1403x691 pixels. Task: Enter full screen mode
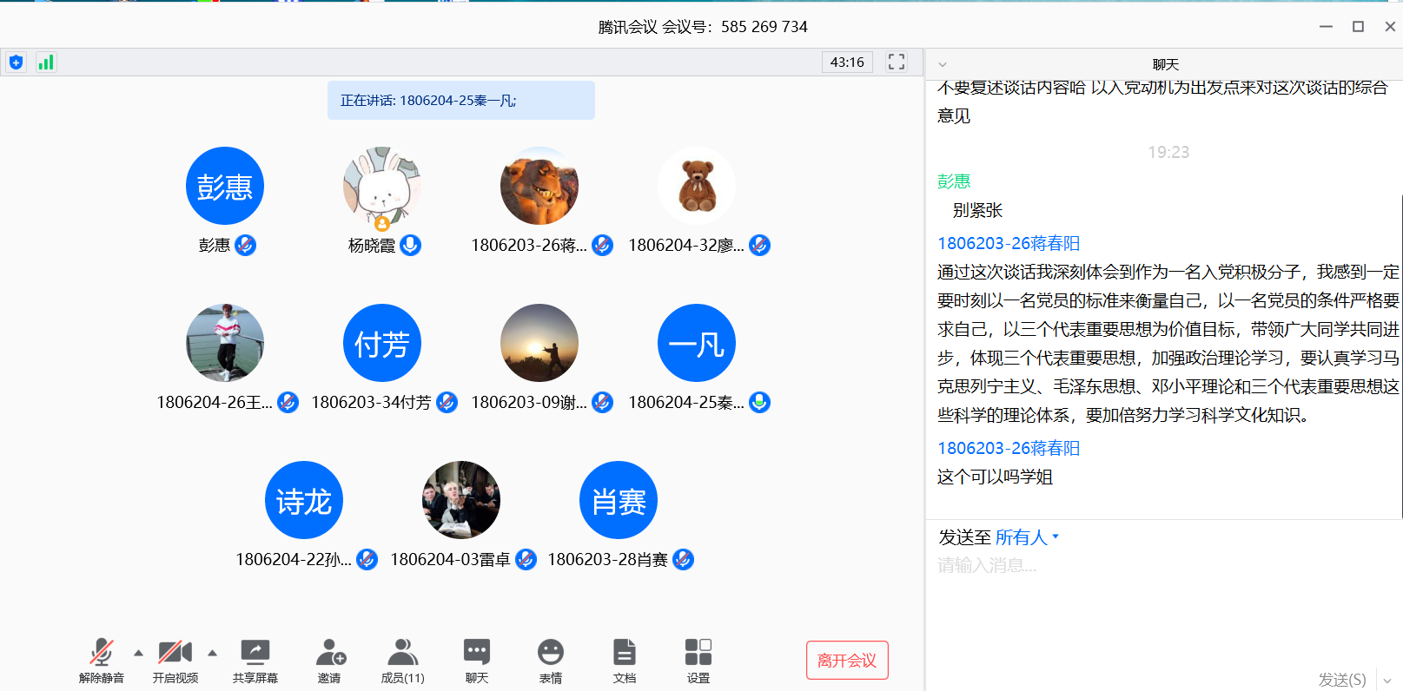coord(896,62)
